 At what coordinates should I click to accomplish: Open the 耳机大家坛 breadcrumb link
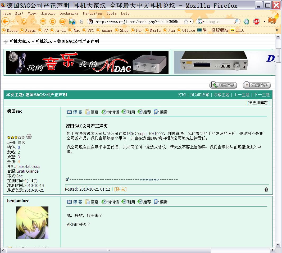(20, 41)
